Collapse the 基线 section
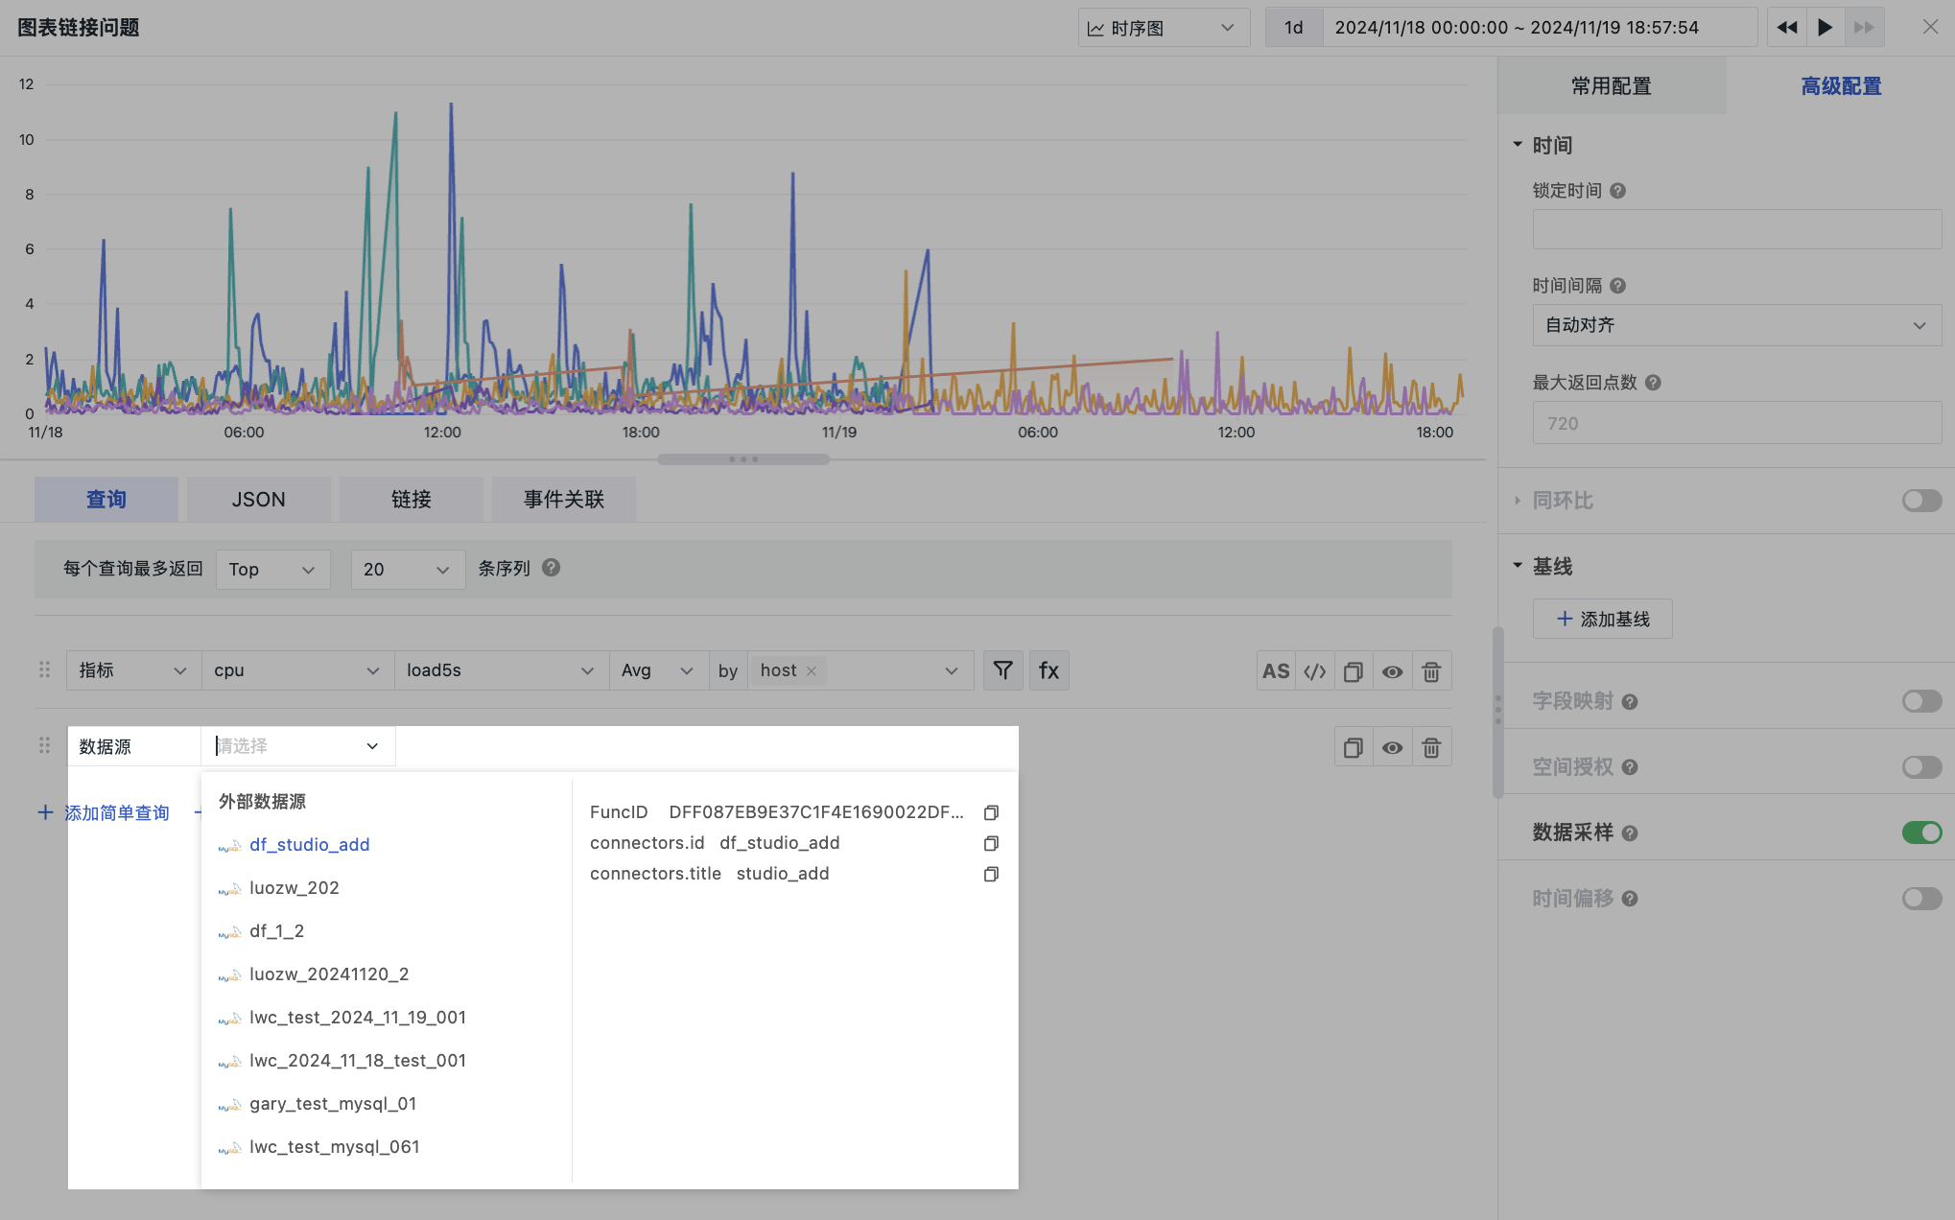 pyautogui.click(x=1518, y=566)
